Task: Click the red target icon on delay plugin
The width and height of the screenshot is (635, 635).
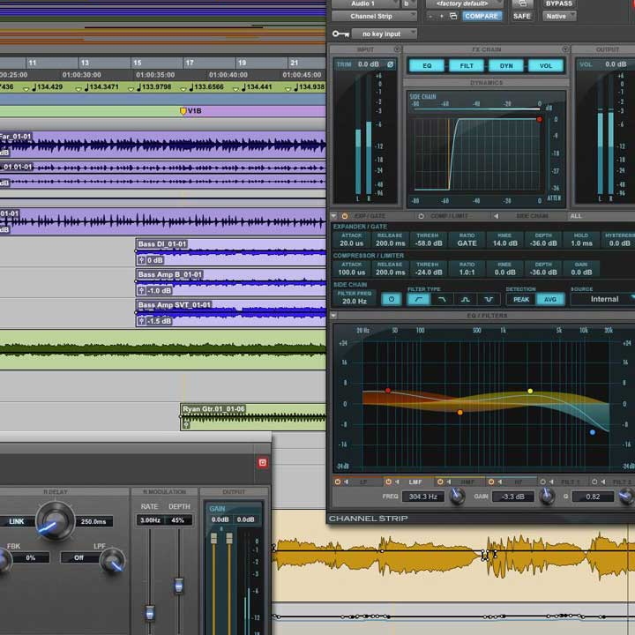Action: (263, 462)
